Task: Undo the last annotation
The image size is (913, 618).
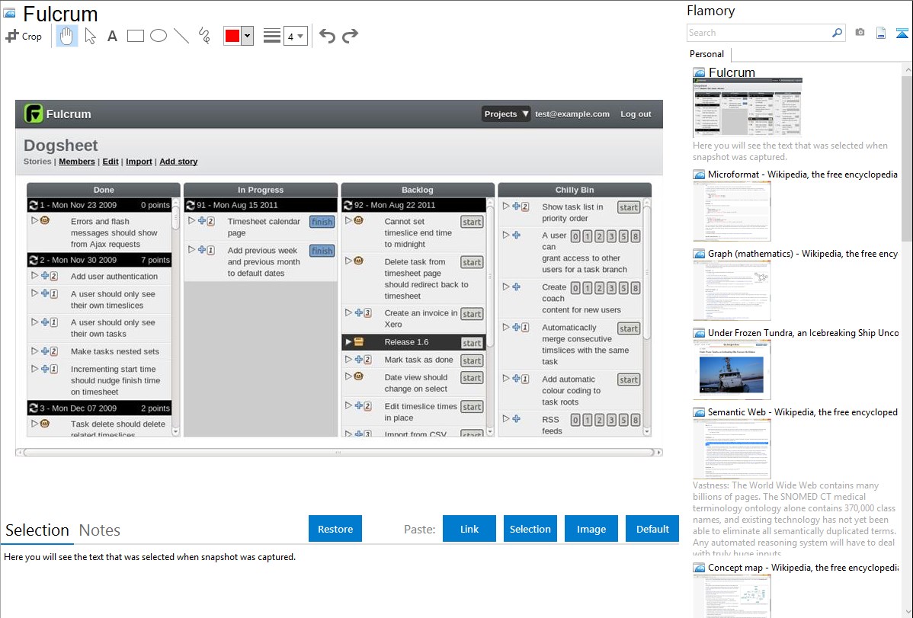Action: coord(327,36)
